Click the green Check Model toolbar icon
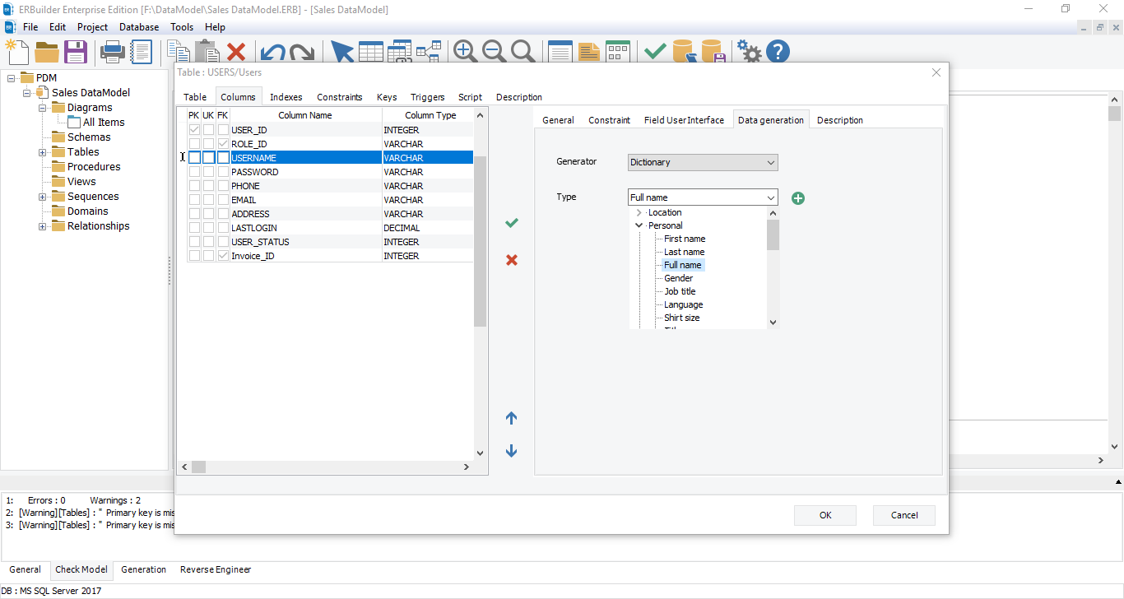 coord(654,50)
